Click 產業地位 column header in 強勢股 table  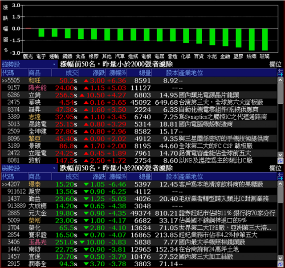(x=228, y=73)
